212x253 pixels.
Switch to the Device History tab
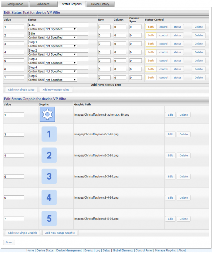coord(100,4)
